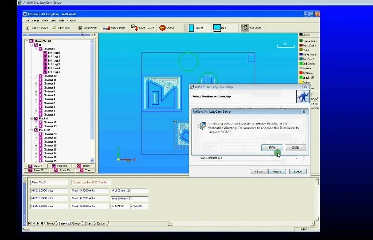Collapse the Pocket2 layer node
This screenshot has height=240, width=373.
31,130
